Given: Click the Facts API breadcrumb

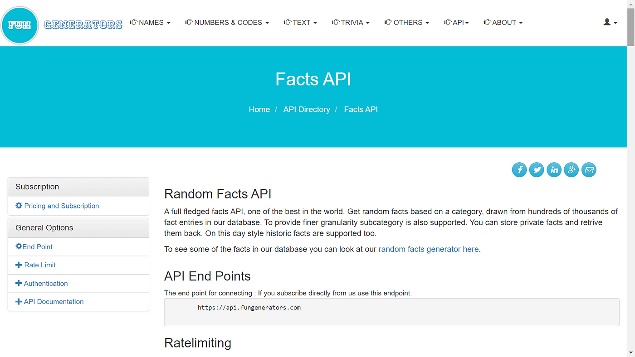Looking at the screenshot, I should (x=361, y=109).
